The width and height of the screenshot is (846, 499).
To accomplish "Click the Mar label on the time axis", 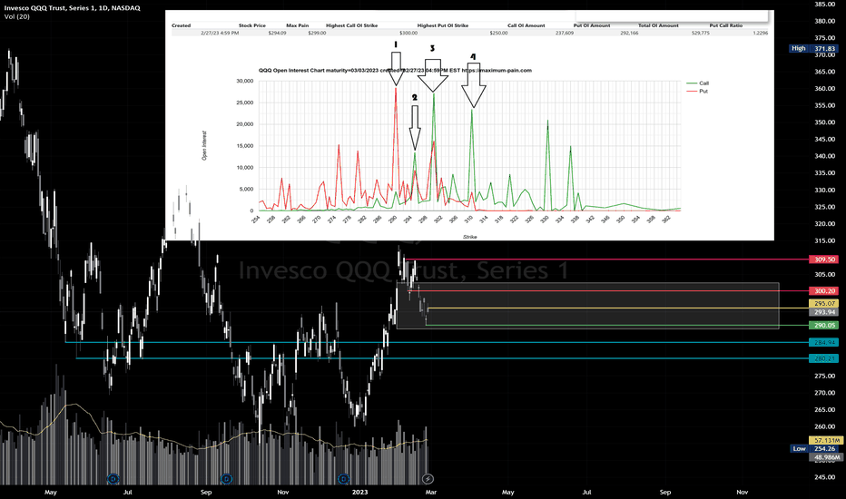I will click(x=430, y=492).
